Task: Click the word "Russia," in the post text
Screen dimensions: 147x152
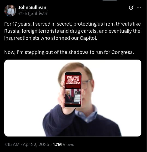Action: pyautogui.click(x=12, y=31)
